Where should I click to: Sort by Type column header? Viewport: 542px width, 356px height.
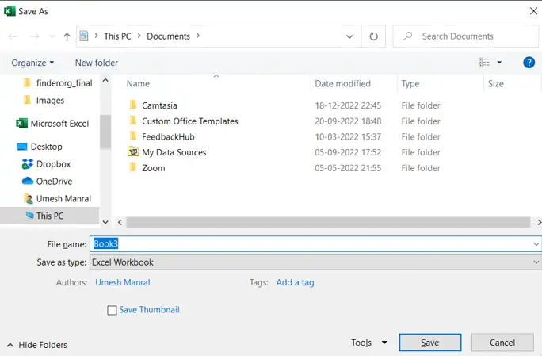[x=410, y=84]
